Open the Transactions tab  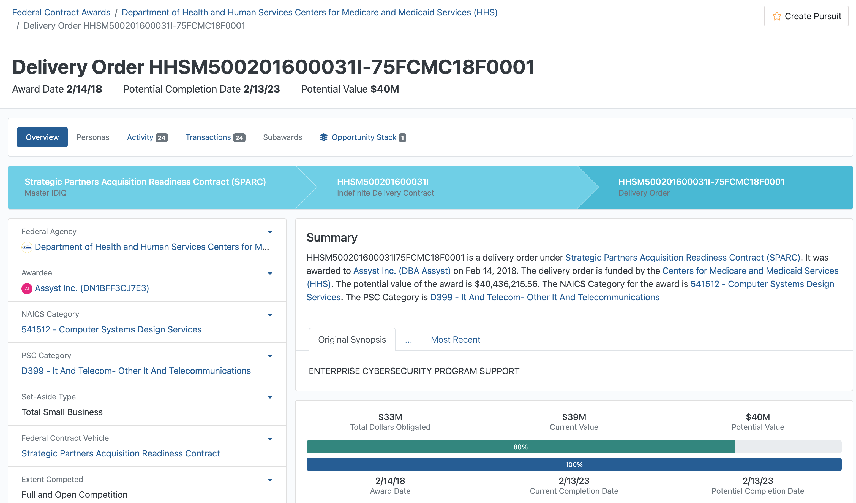tap(215, 137)
